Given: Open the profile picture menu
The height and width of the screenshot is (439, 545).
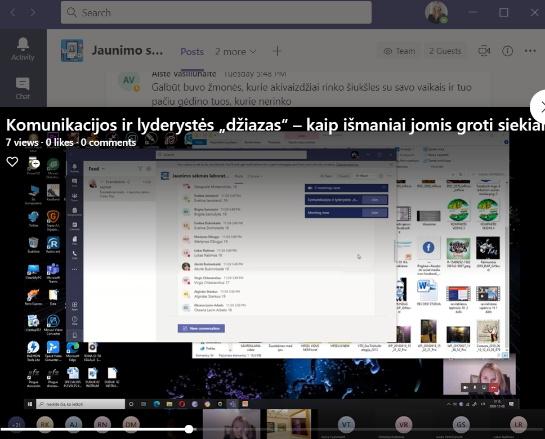Looking at the screenshot, I should tap(436, 12).
